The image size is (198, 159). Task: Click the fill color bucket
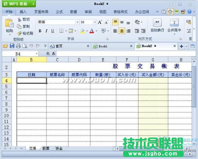coord(82,31)
